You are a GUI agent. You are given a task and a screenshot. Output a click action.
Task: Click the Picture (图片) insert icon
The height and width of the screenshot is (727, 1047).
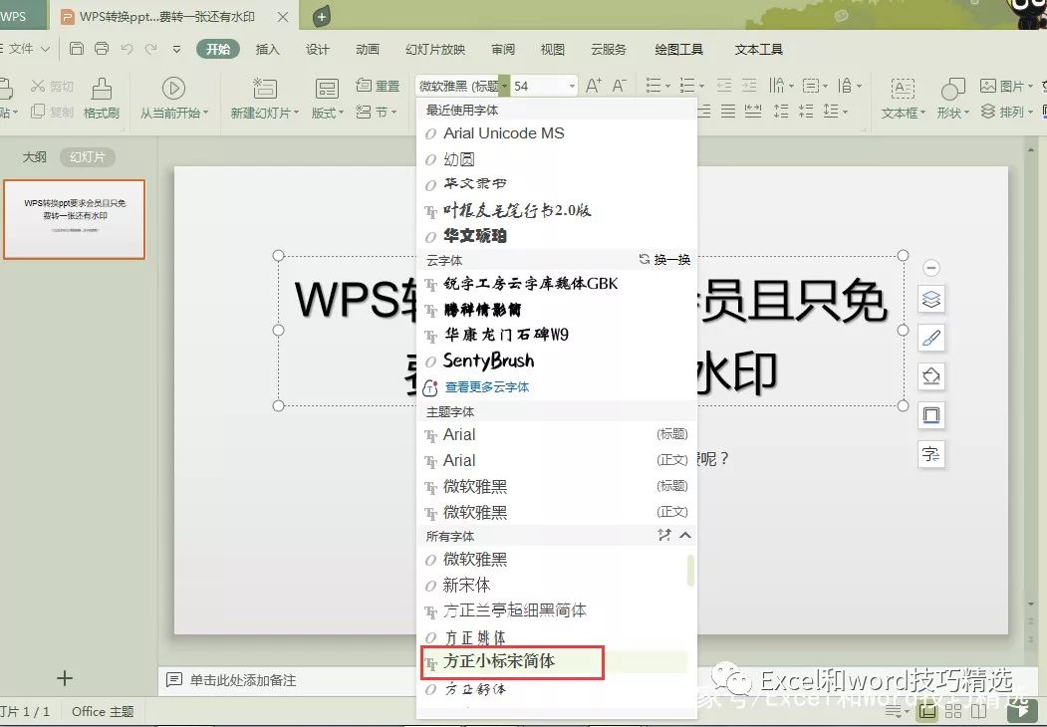click(x=988, y=86)
